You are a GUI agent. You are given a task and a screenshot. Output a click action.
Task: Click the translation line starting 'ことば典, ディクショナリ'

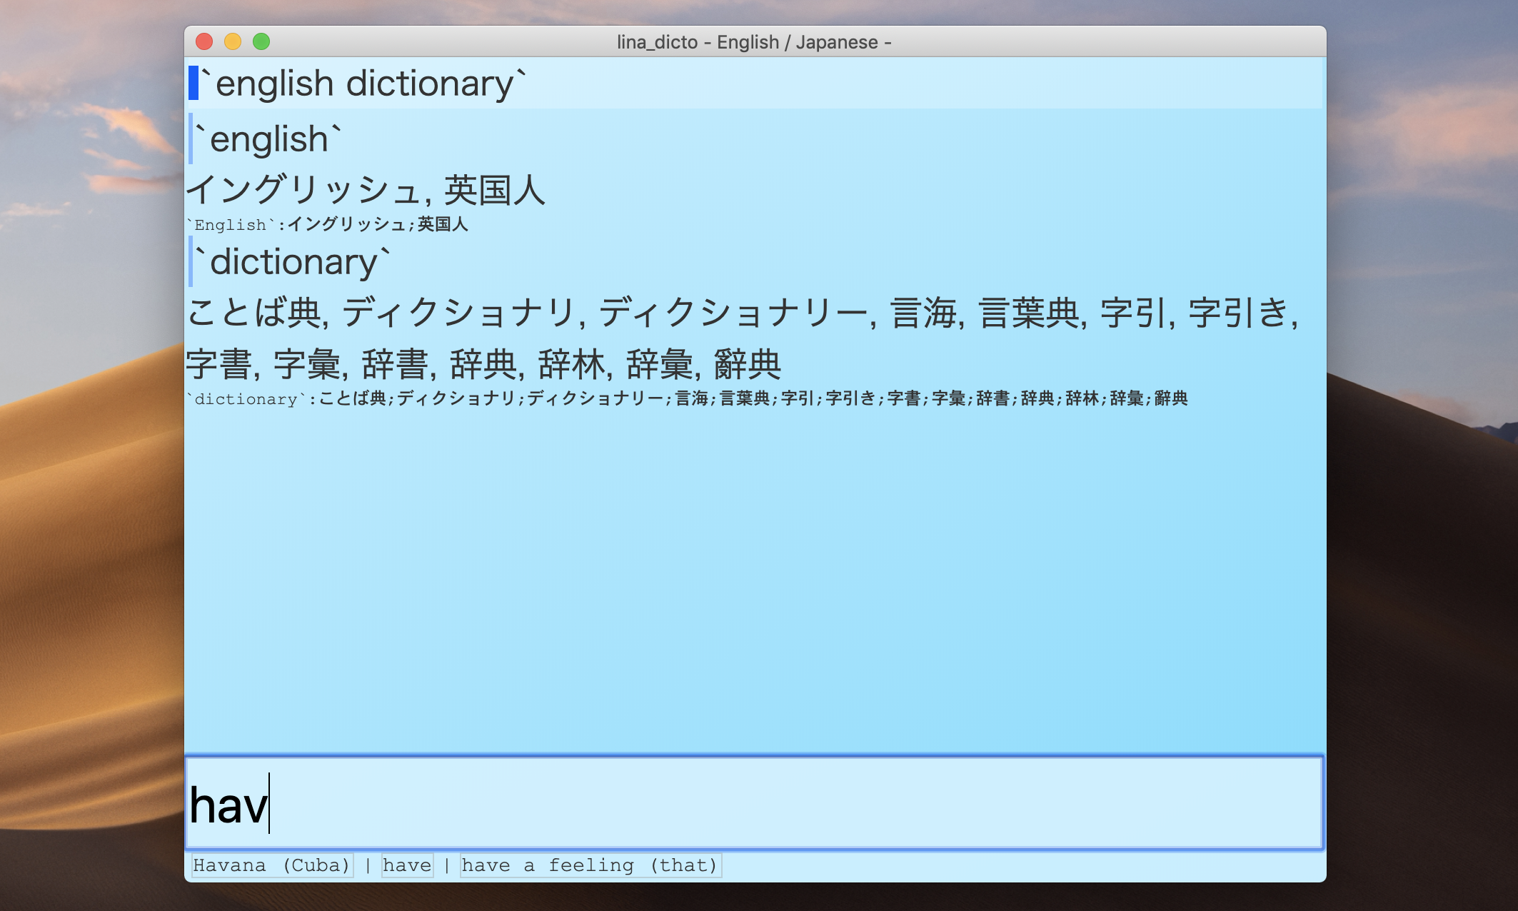tap(743, 313)
